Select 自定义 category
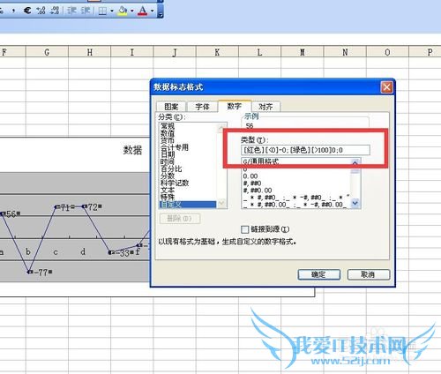The height and width of the screenshot is (374, 441). (188, 205)
